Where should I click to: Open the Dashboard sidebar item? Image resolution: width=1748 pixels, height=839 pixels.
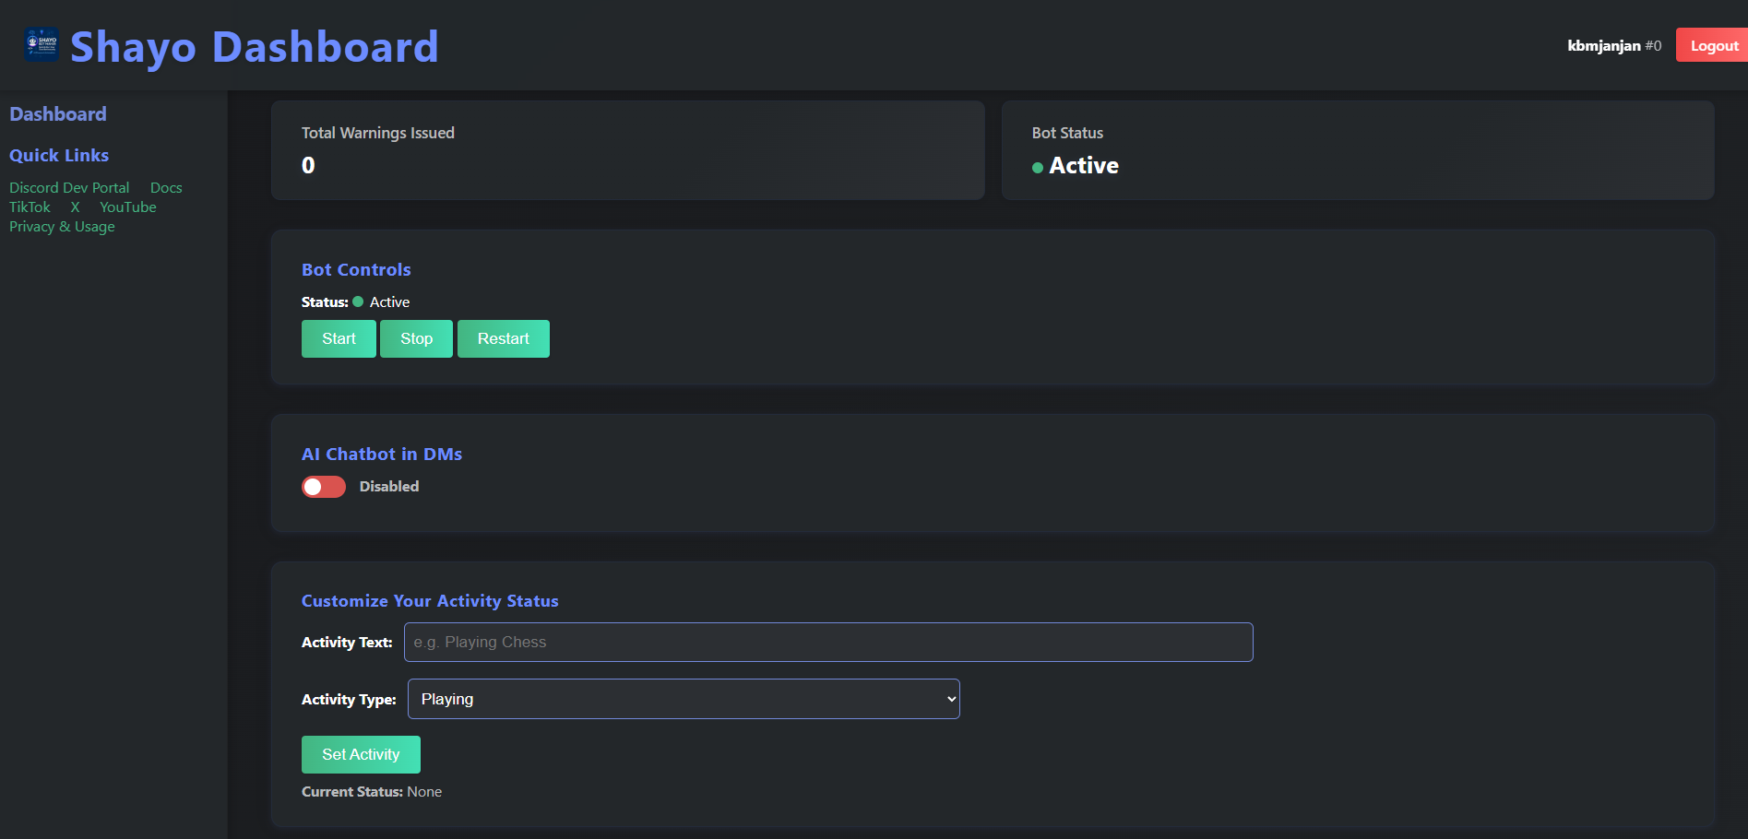(58, 114)
